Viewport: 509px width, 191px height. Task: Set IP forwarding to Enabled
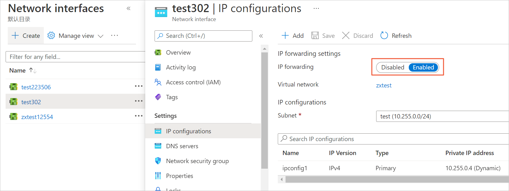423,67
